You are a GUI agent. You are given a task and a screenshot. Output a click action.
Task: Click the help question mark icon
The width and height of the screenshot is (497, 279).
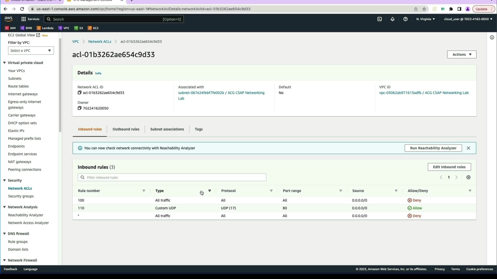[405, 19]
